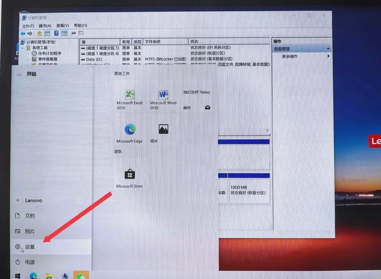The image size is (381, 279).
Task: Open WeChat from the taskbar
Action: point(81,275)
